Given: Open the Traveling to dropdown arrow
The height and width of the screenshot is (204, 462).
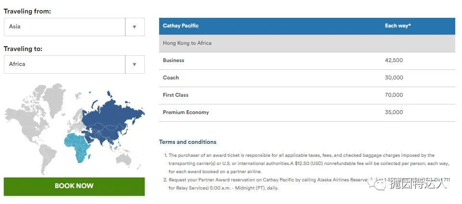Looking at the screenshot, I should point(135,64).
